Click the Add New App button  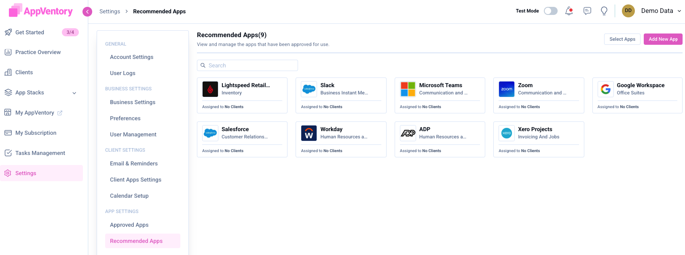point(663,39)
